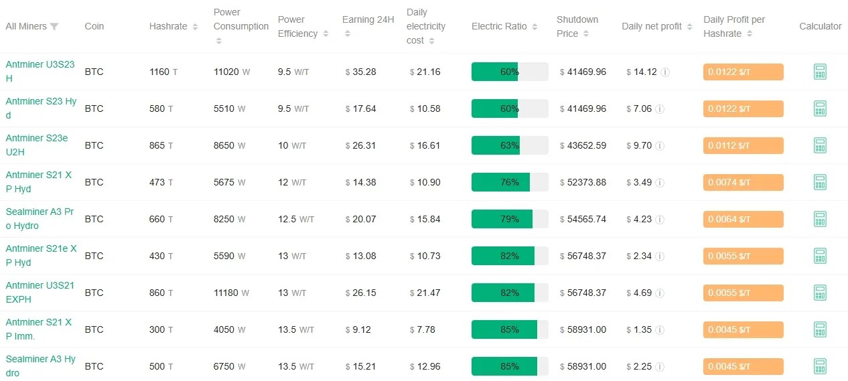Viewport: 848px width, 381px height.
Task: Sort table by Hashrate column
Action: (x=195, y=27)
